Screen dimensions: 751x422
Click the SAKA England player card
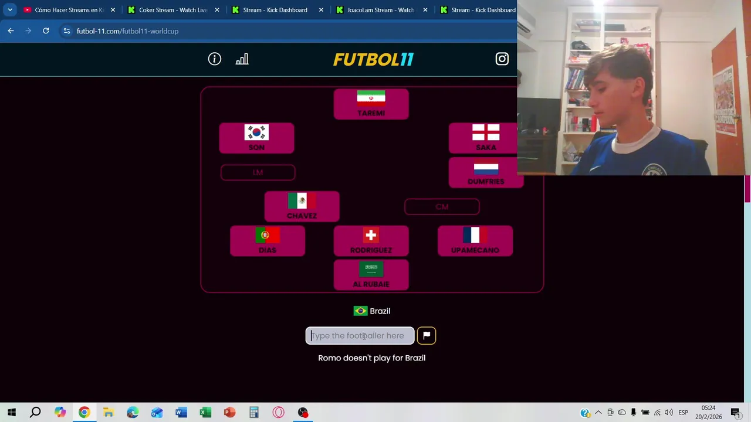(483, 138)
